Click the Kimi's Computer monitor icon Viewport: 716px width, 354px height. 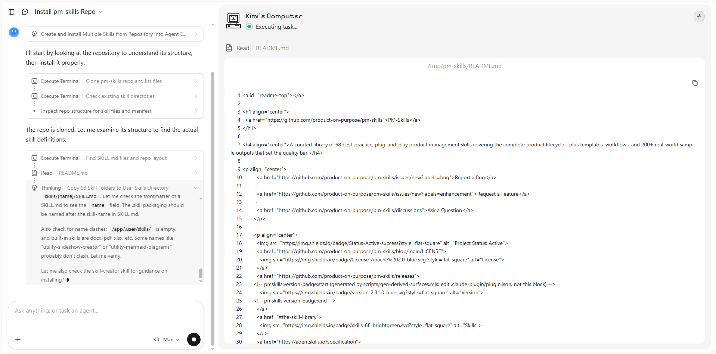(x=233, y=21)
